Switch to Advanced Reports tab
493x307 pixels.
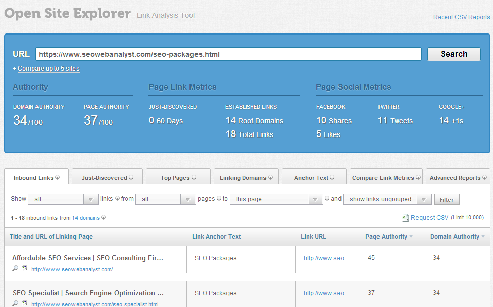(x=458, y=177)
